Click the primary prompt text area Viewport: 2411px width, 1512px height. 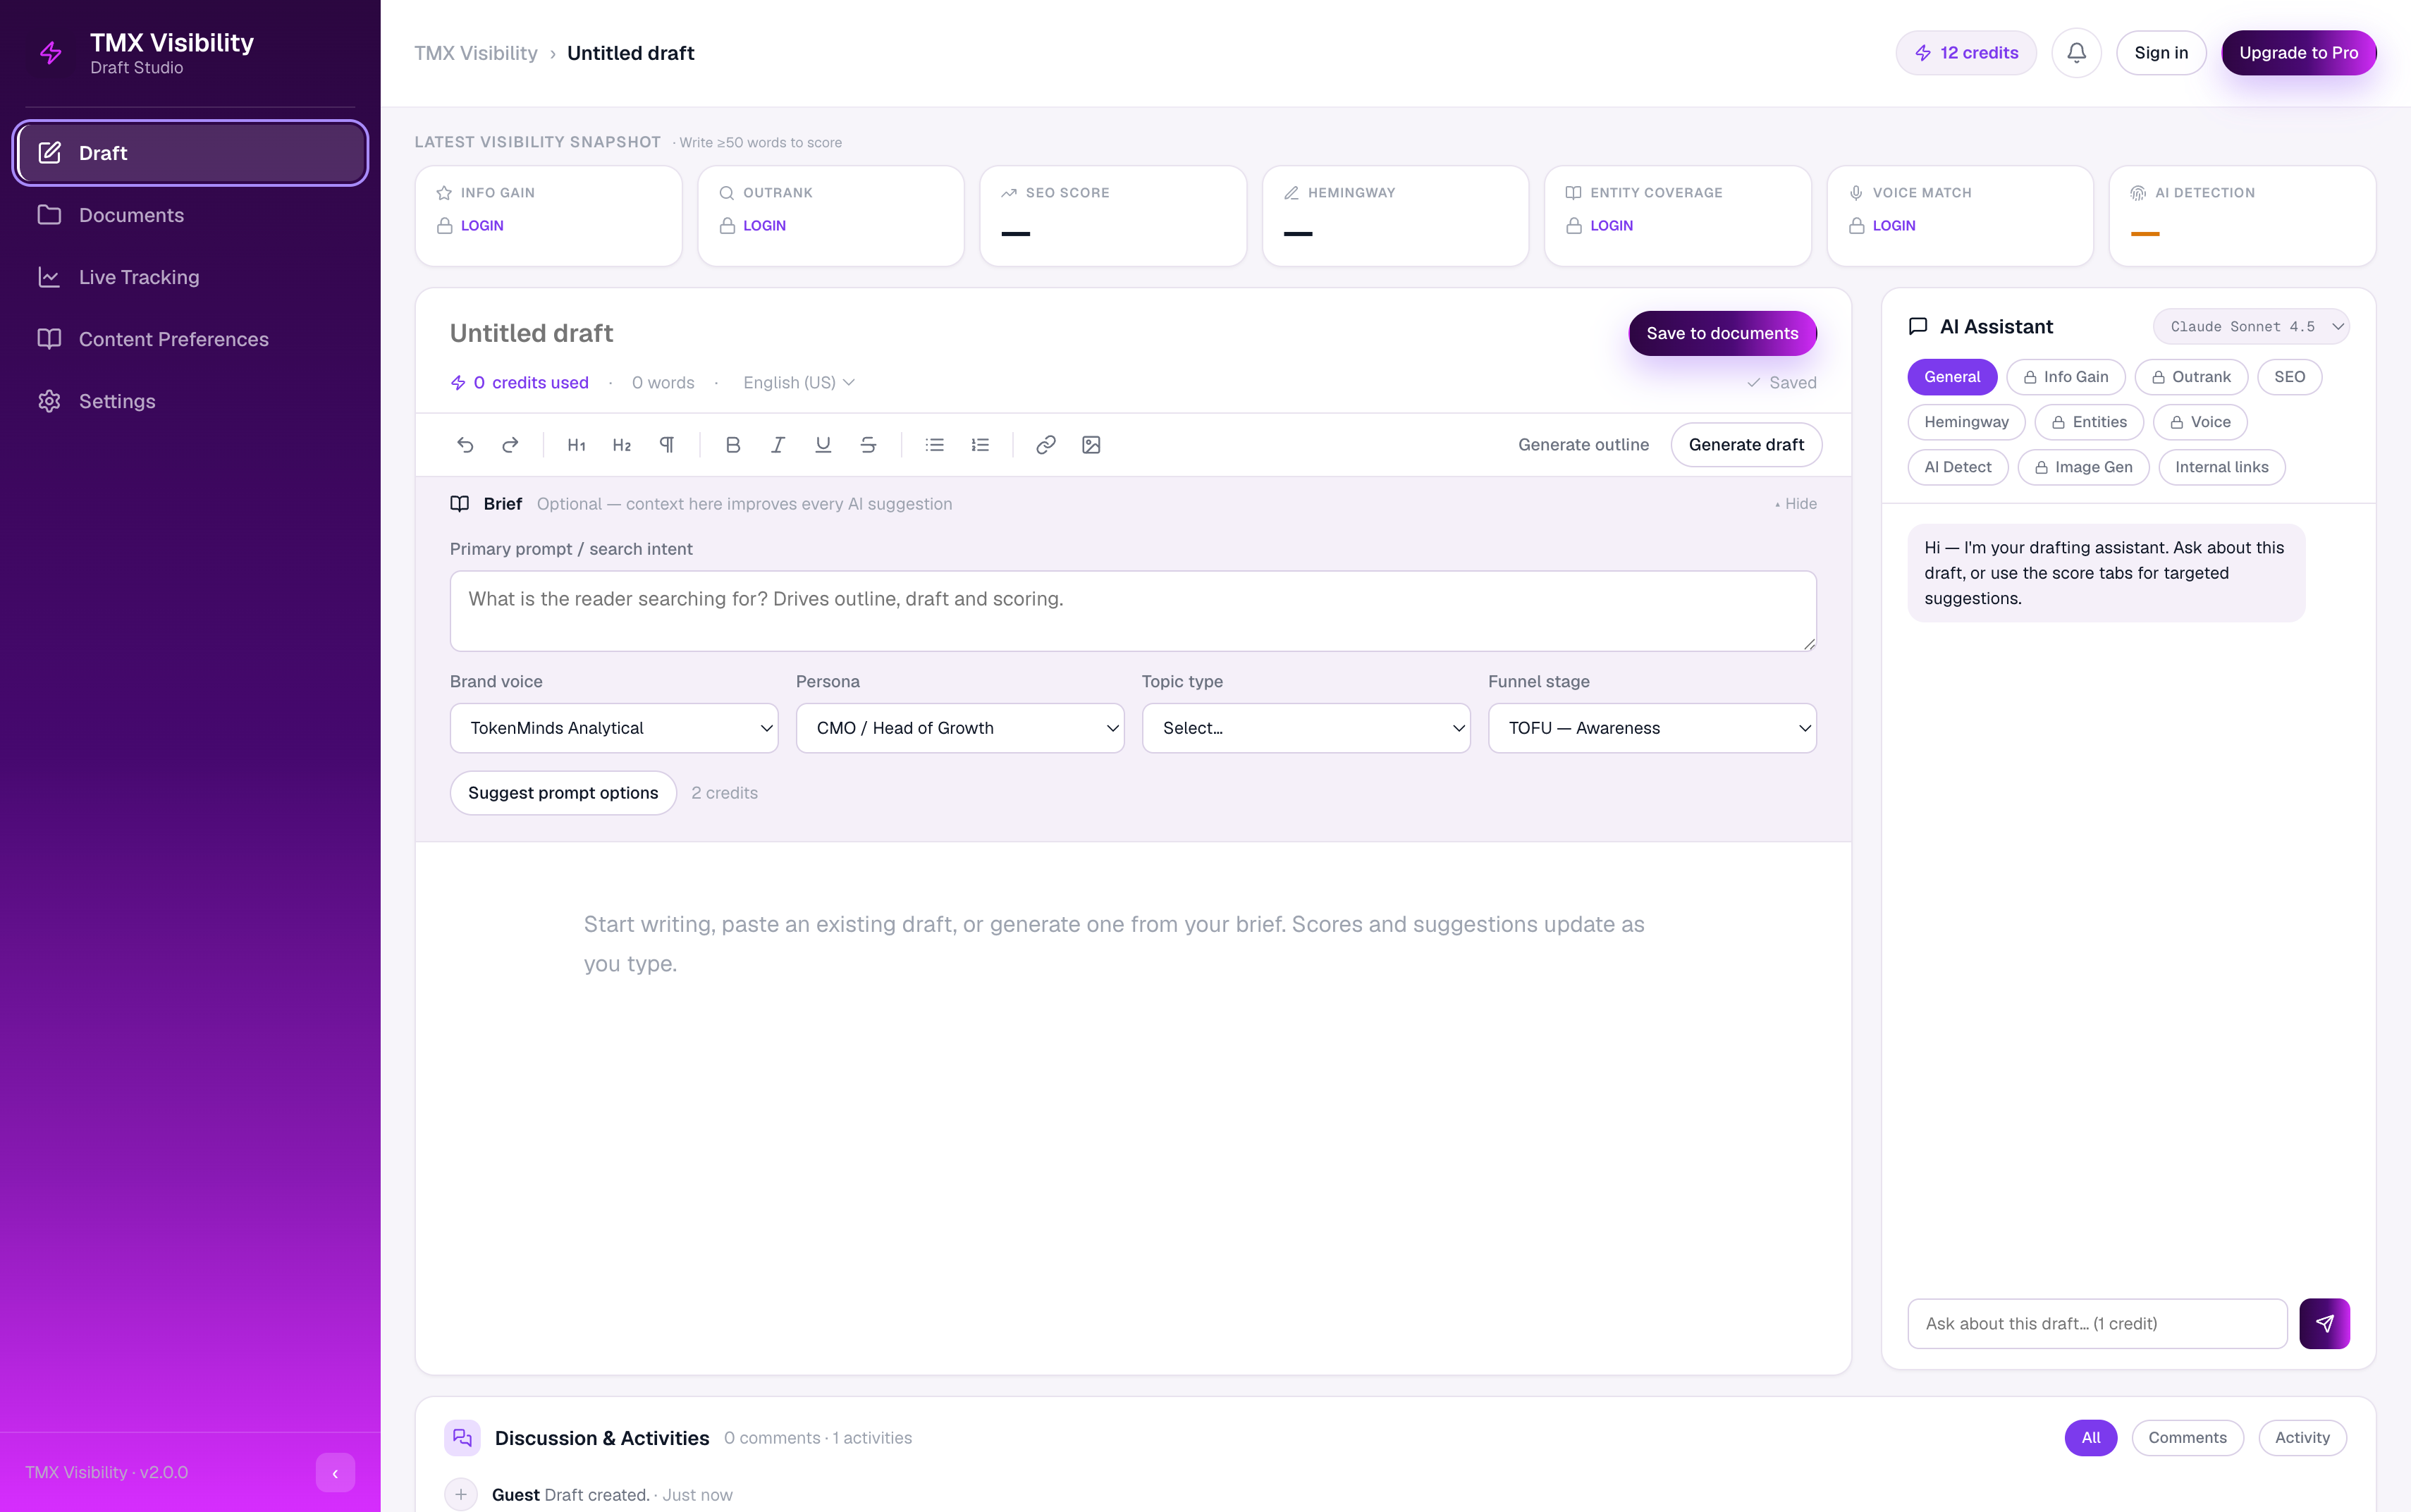tap(1133, 611)
